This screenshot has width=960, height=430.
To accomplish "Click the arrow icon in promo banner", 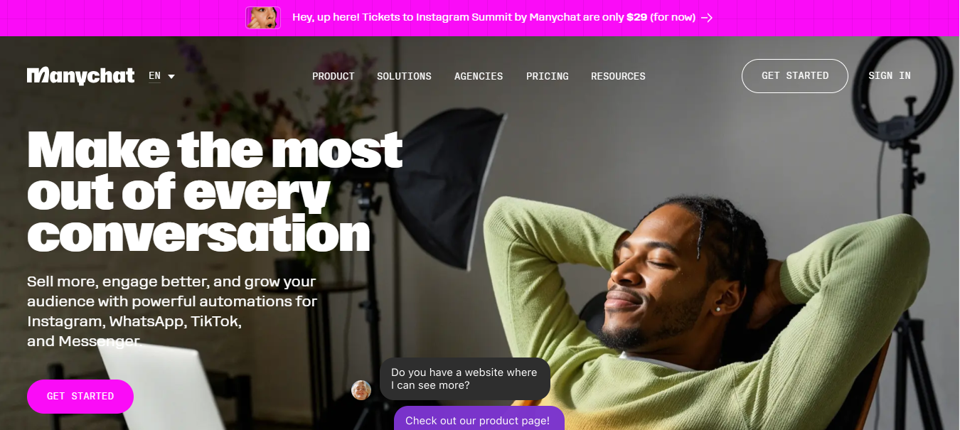I will point(707,18).
